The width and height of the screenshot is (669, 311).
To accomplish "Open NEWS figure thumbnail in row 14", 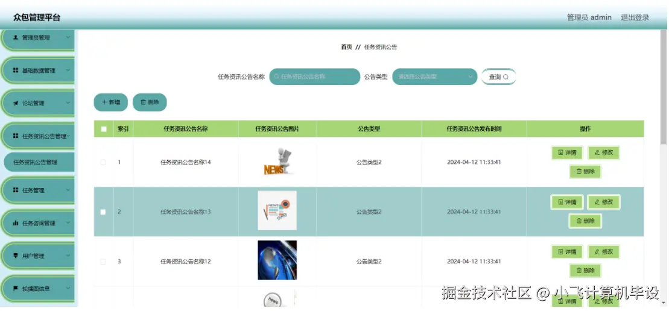I will [277, 162].
